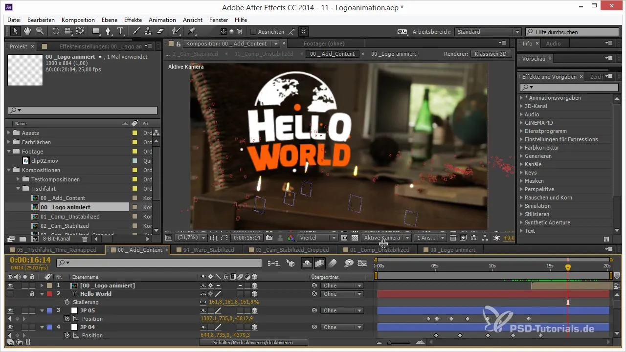Click red label color of Hello World layer
626x352 pixels.
point(49,294)
